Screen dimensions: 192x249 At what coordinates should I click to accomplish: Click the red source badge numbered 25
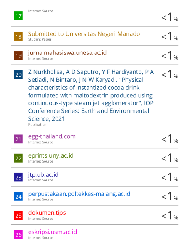point(18,215)
